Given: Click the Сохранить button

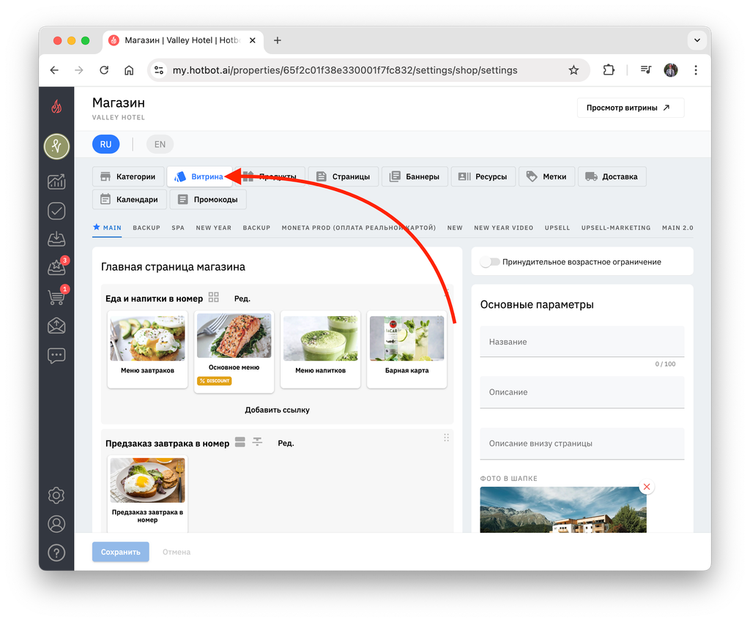Looking at the screenshot, I should [121, 552].
